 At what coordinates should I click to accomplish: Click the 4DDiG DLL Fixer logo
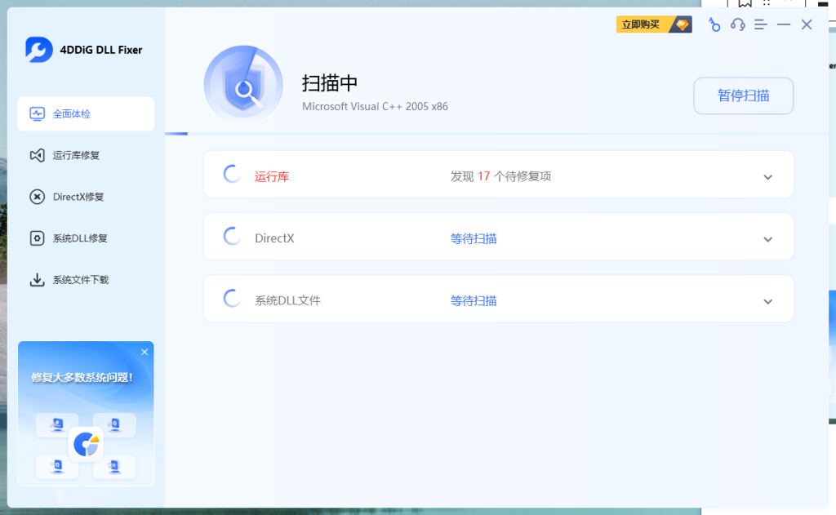click(x=39, y=49)
